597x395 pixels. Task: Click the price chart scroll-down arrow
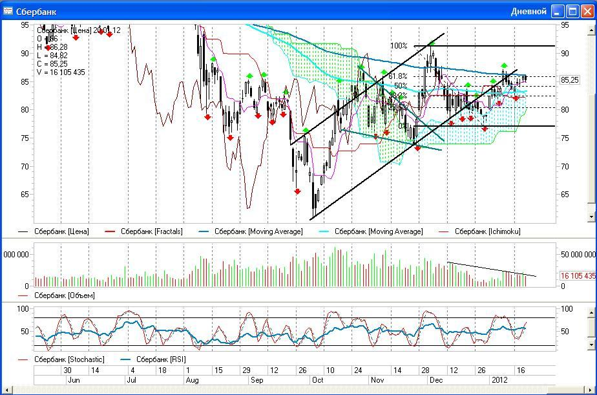coord(591,217)
